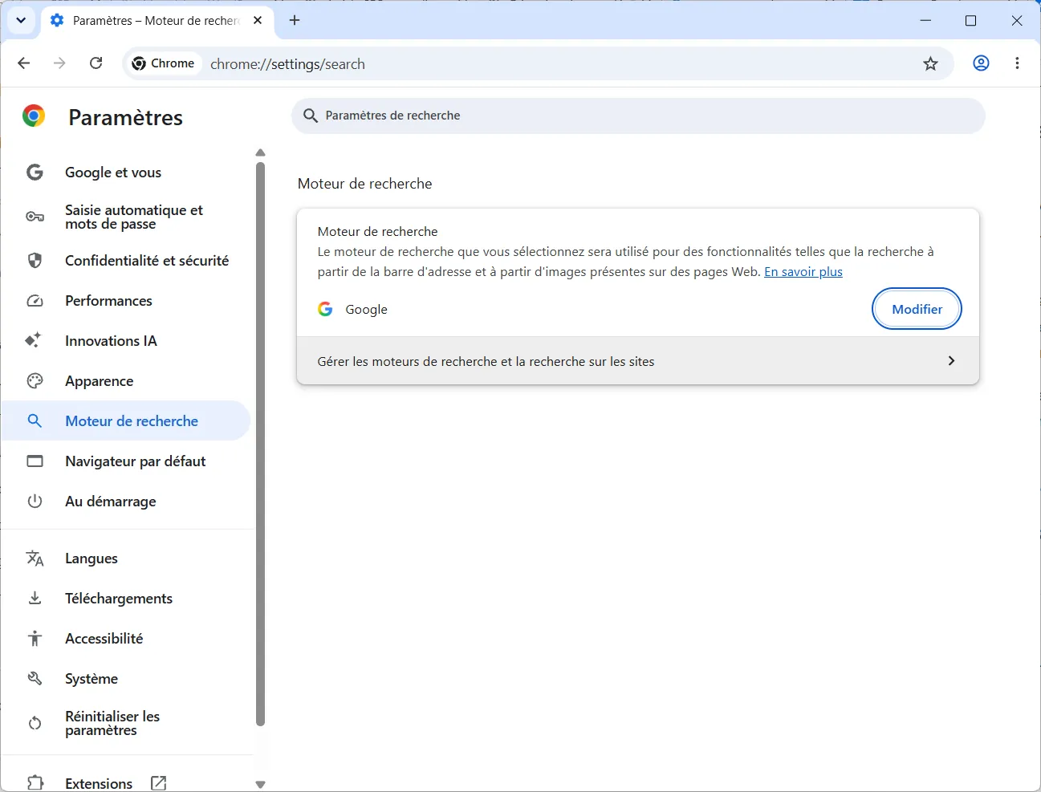The width and height of the screenshot is (1041, 792).
Task: Click the sidebar scroll up arrow
Action: [260, 152]
